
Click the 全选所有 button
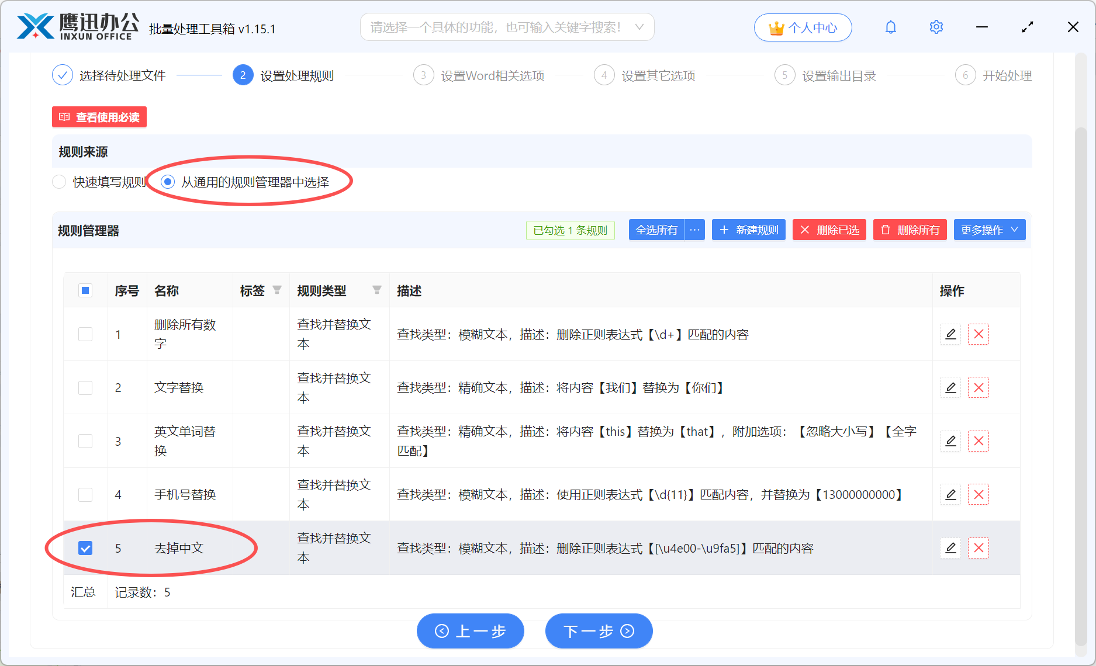click(656, 230)
